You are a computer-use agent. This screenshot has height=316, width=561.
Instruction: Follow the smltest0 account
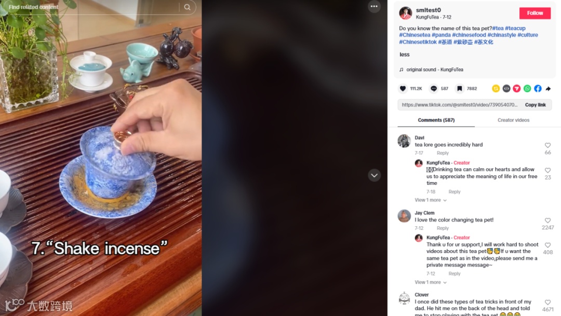point(535,13)
